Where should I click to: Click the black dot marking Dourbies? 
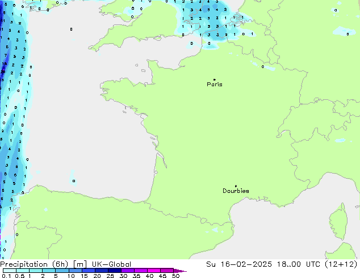[236, 186]
